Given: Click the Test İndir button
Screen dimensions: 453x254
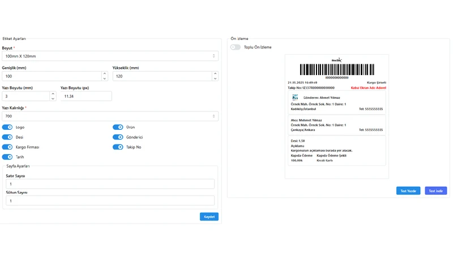Looking at the screenshot, I should tap(435, 191).
